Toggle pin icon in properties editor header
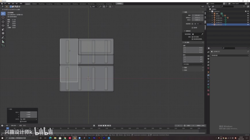Viewport: 250px width, 140px height. click(x=248, y=52)
